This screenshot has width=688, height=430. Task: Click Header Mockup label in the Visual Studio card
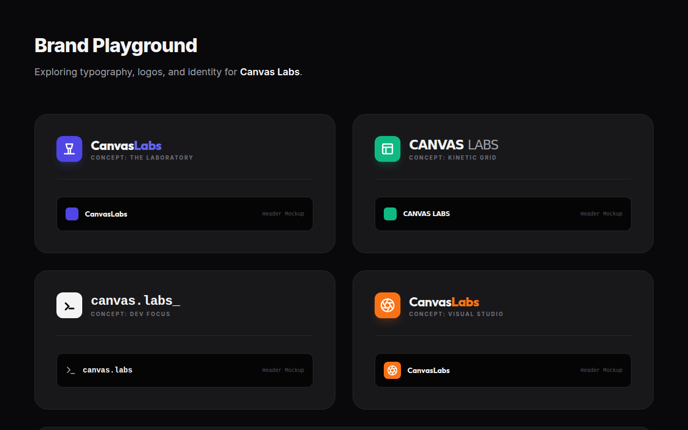pos(601,370)
